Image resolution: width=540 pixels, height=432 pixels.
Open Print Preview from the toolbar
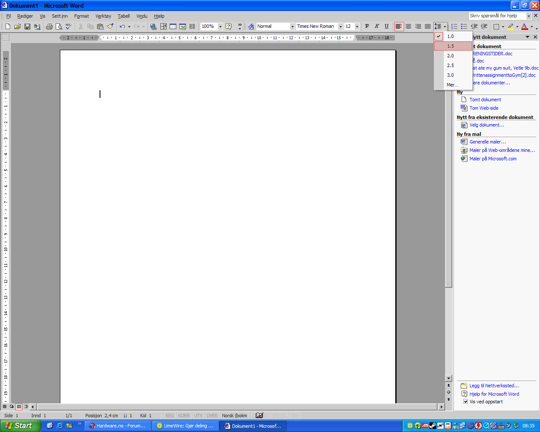(59, 27)
